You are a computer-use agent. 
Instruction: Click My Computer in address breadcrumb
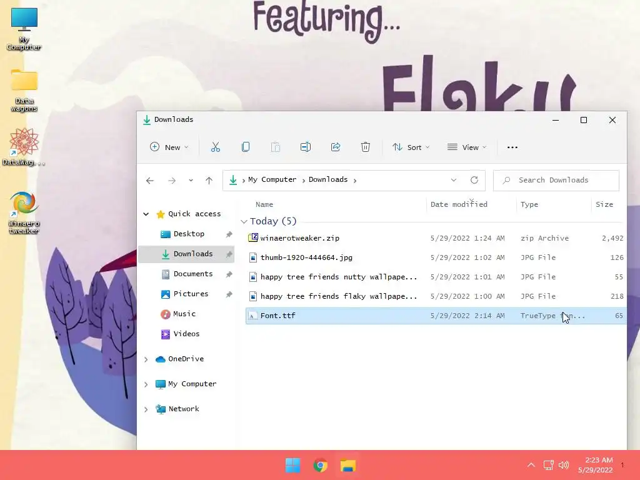272,179
